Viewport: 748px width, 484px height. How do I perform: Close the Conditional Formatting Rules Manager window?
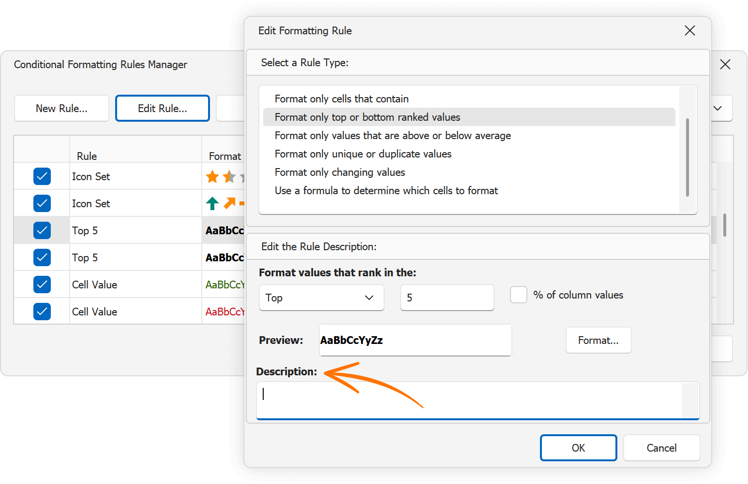coord(725,65)
